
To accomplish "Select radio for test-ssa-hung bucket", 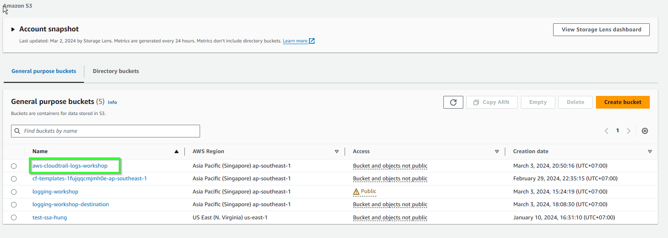I will (x=14, y=218).
